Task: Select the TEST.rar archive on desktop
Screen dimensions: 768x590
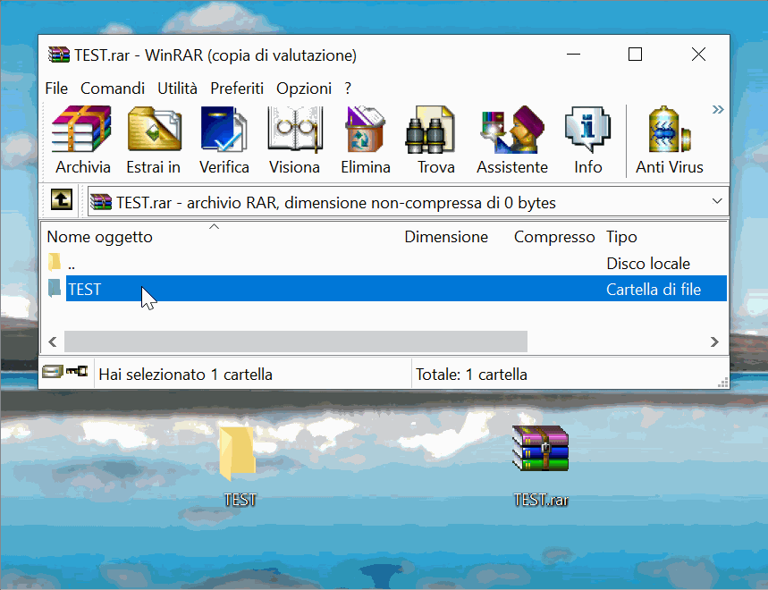Action: (541, 466)
